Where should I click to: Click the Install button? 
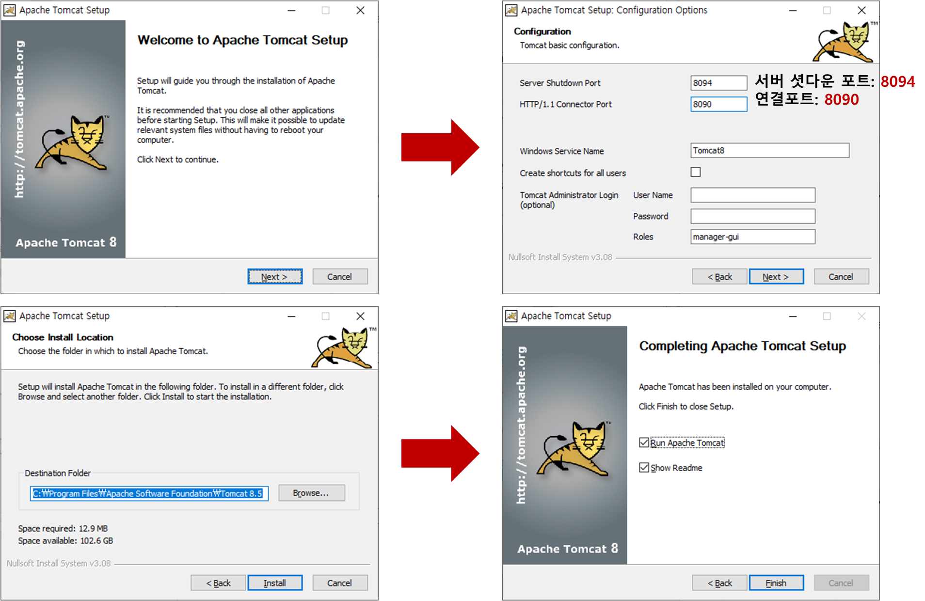pyautogui.click(x=275, y=583)
